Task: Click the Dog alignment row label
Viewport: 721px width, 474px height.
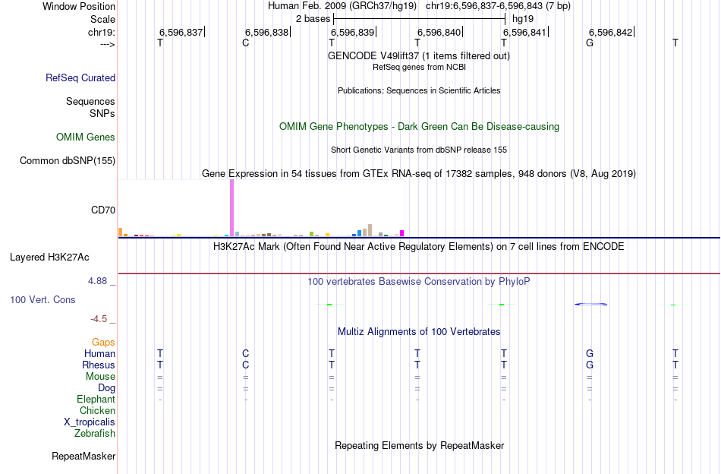Action: point(106,388)
